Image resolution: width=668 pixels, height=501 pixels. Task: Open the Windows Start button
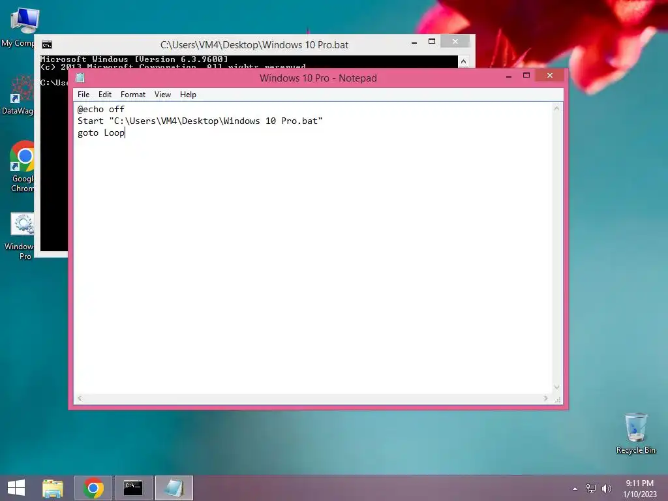[x=16, y=488]
